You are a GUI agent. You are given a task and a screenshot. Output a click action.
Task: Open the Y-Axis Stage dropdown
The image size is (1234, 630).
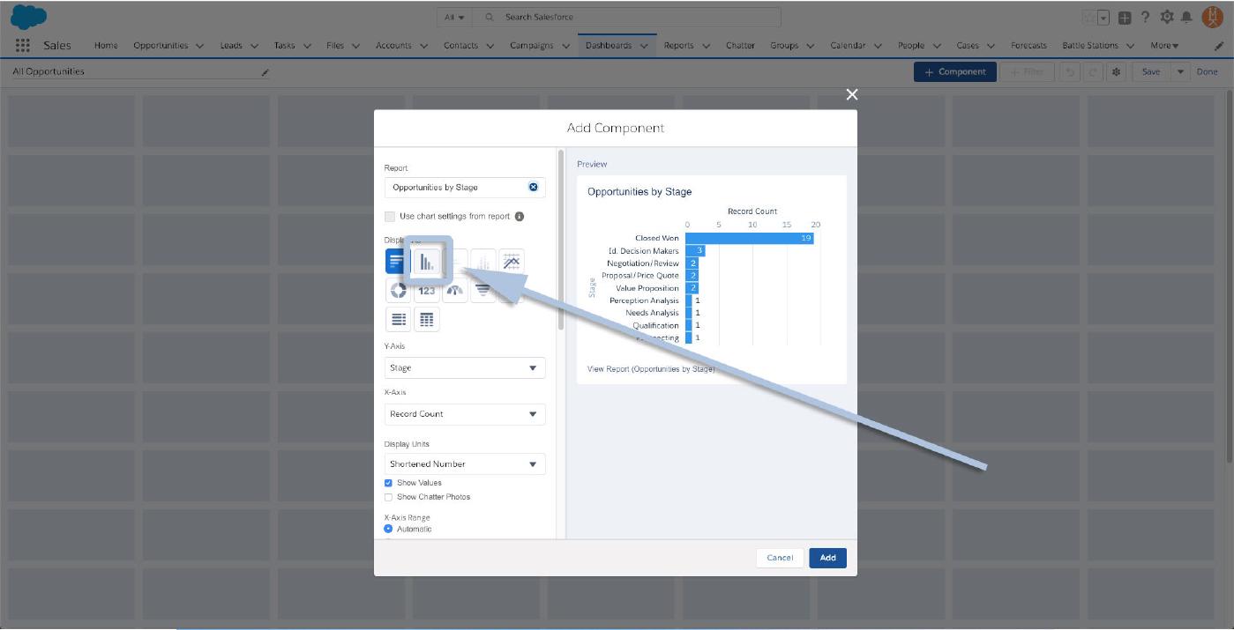pos(465,368)
